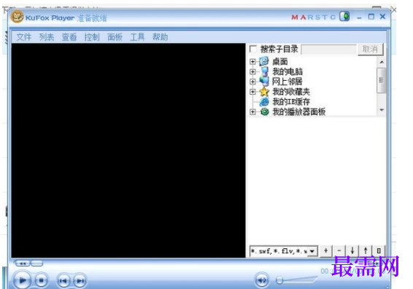Open the 帮助 menu
The width and height of the screenshot is (413, 289).
(160, 37)
